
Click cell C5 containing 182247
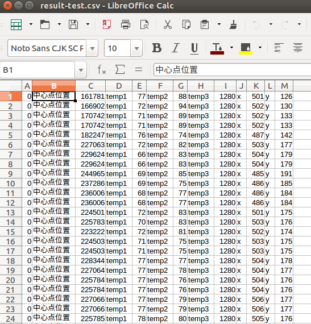point(90,135)
